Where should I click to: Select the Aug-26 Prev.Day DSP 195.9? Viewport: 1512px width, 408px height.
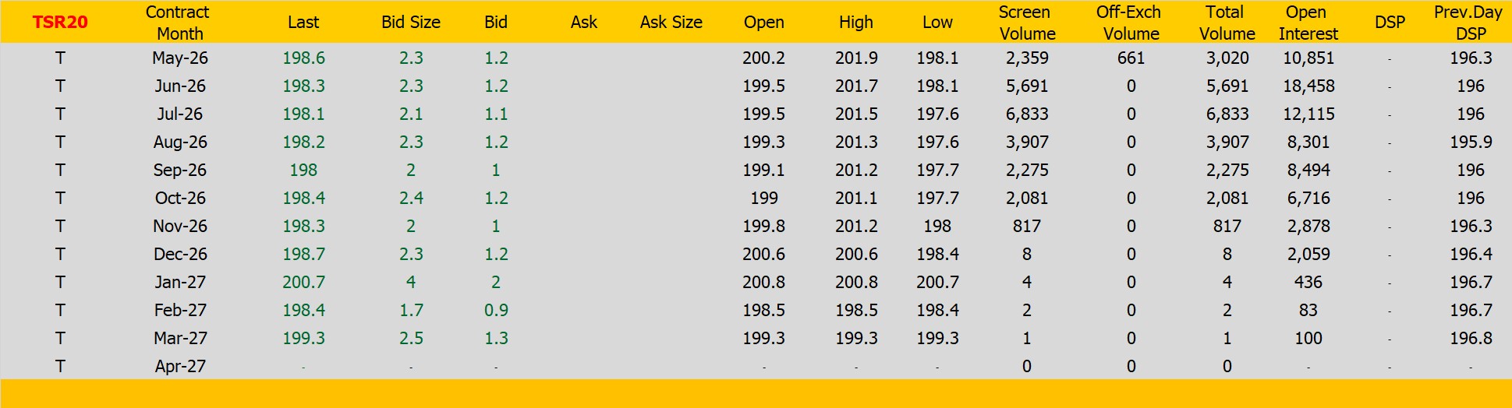pos(1471,142)
